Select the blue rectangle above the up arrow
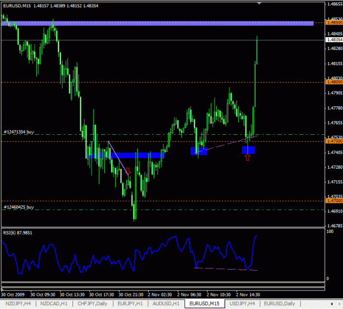343x309 pixels. 249,150
